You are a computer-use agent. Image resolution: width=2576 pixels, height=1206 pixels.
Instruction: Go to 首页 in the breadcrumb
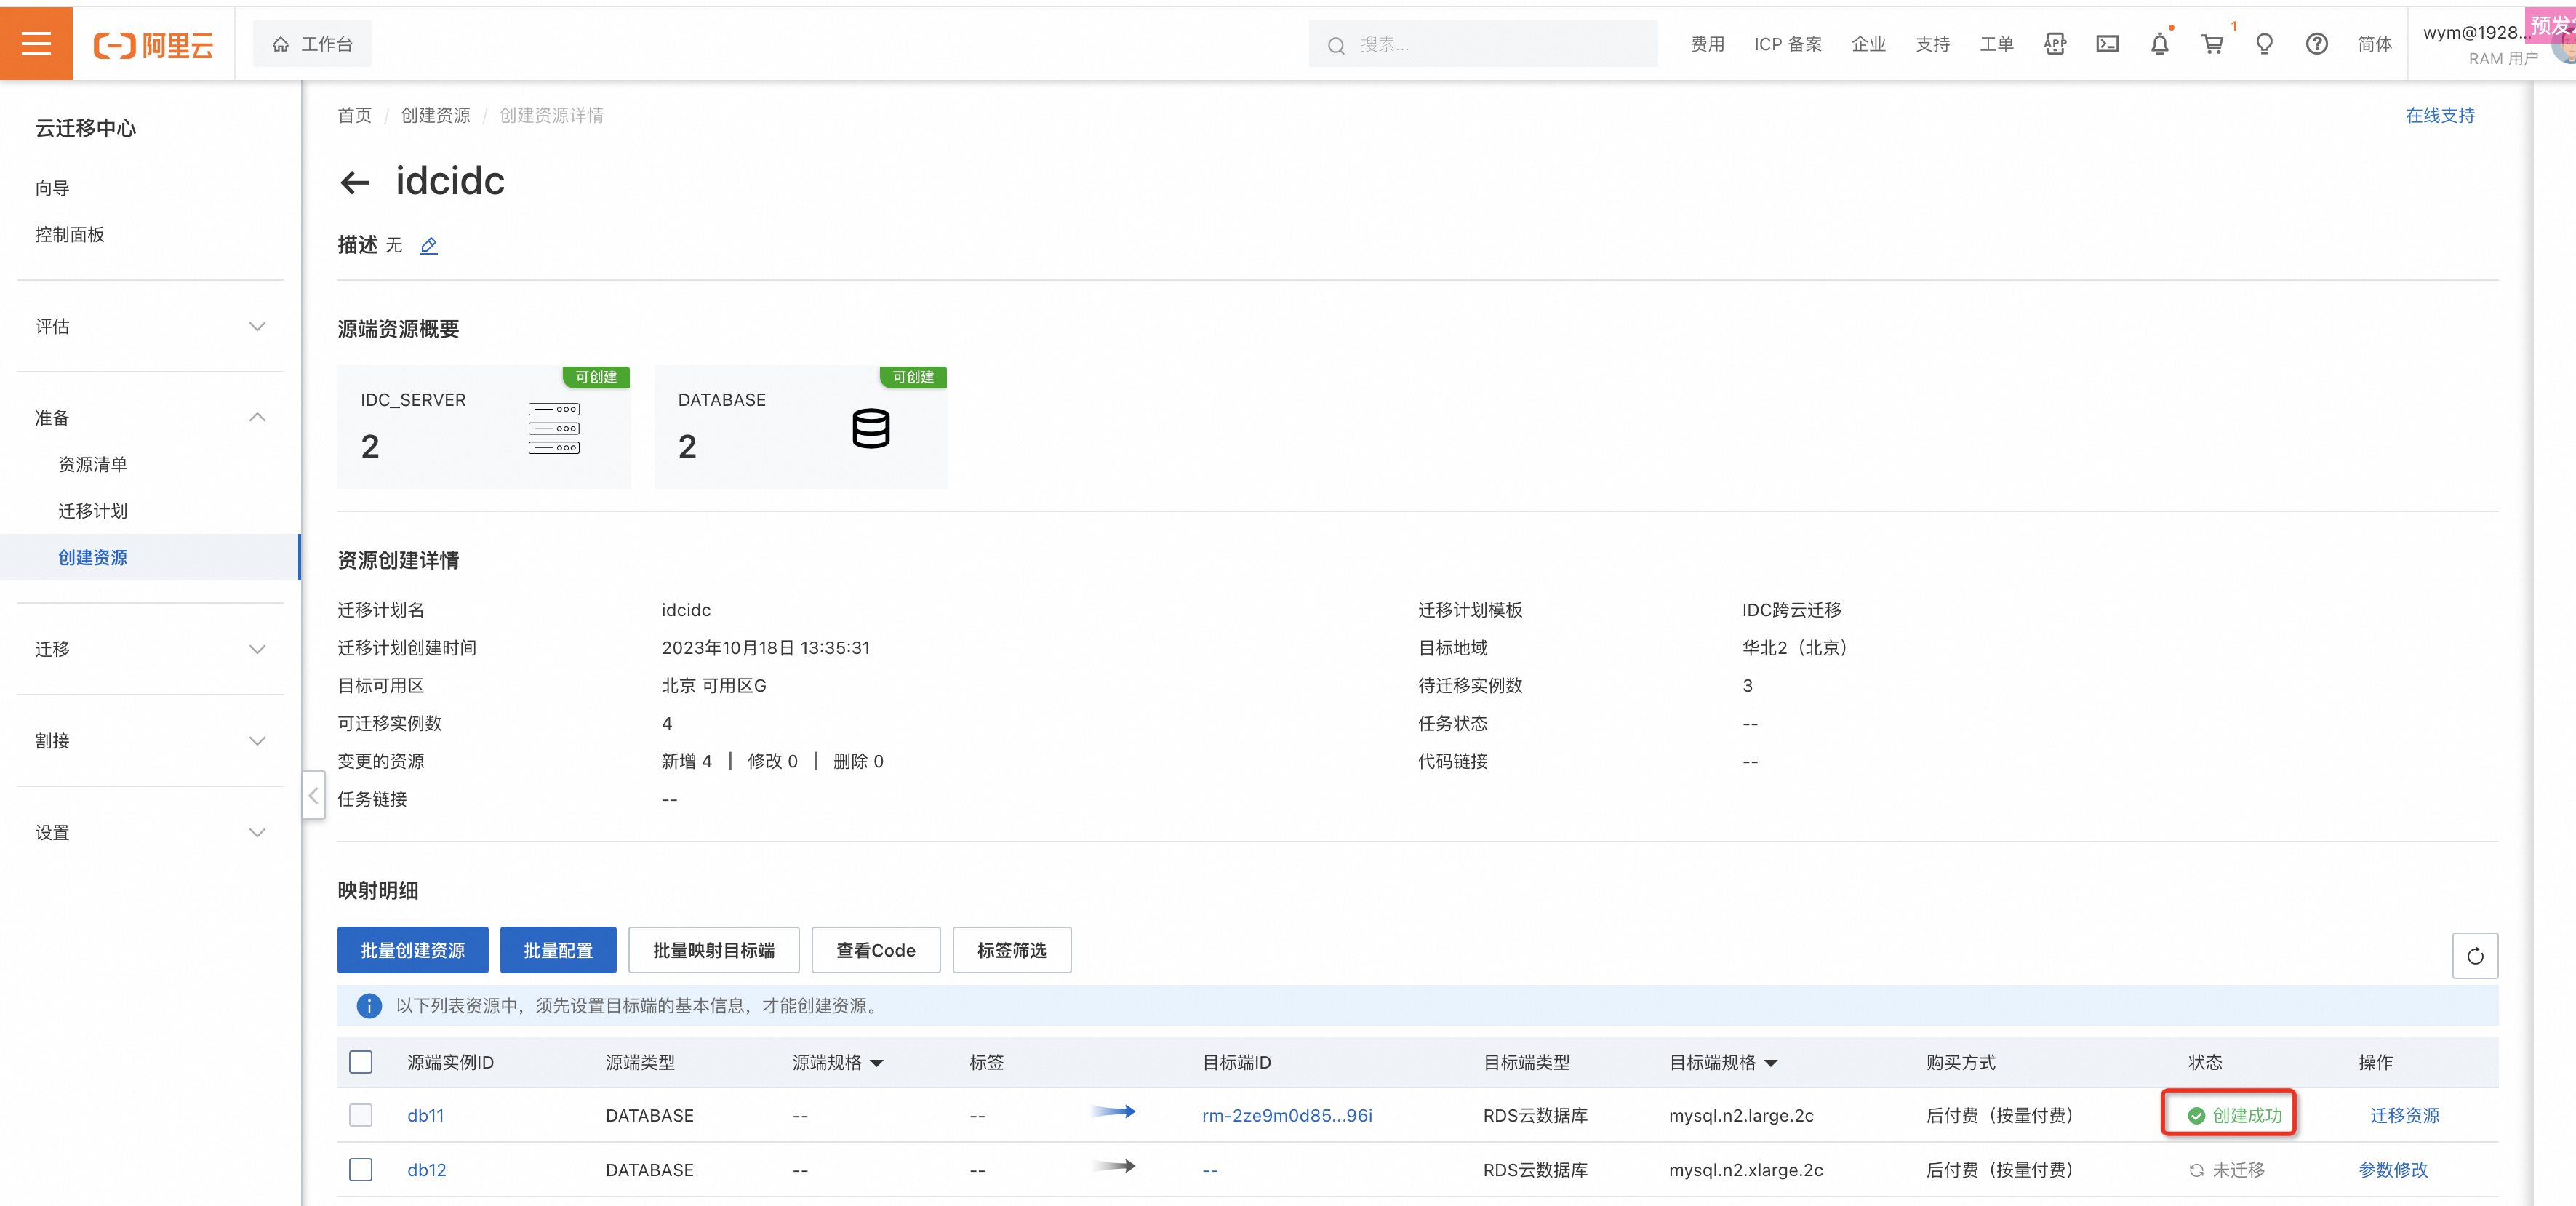(x=354, y=115)
